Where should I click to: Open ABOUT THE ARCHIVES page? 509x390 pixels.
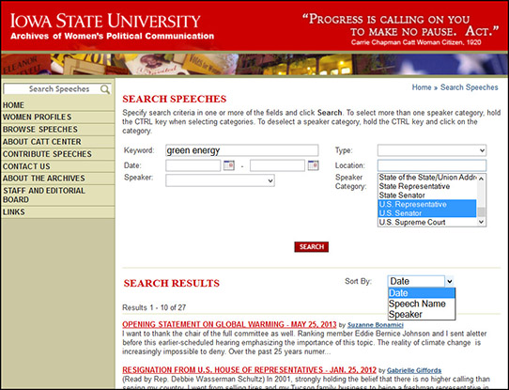[x=58, y=179]
